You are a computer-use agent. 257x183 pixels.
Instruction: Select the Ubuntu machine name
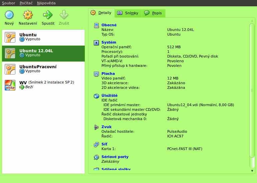click(x=28, y=35)
